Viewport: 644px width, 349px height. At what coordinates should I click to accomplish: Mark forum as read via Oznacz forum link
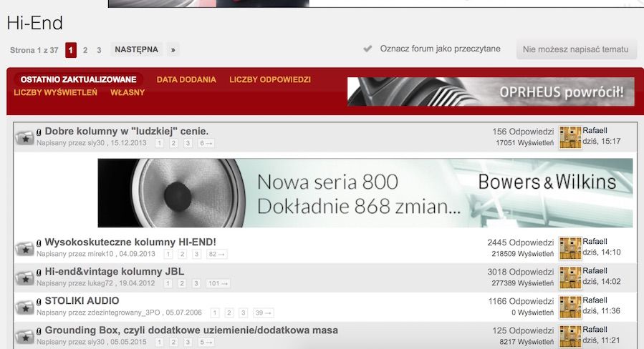440,49
